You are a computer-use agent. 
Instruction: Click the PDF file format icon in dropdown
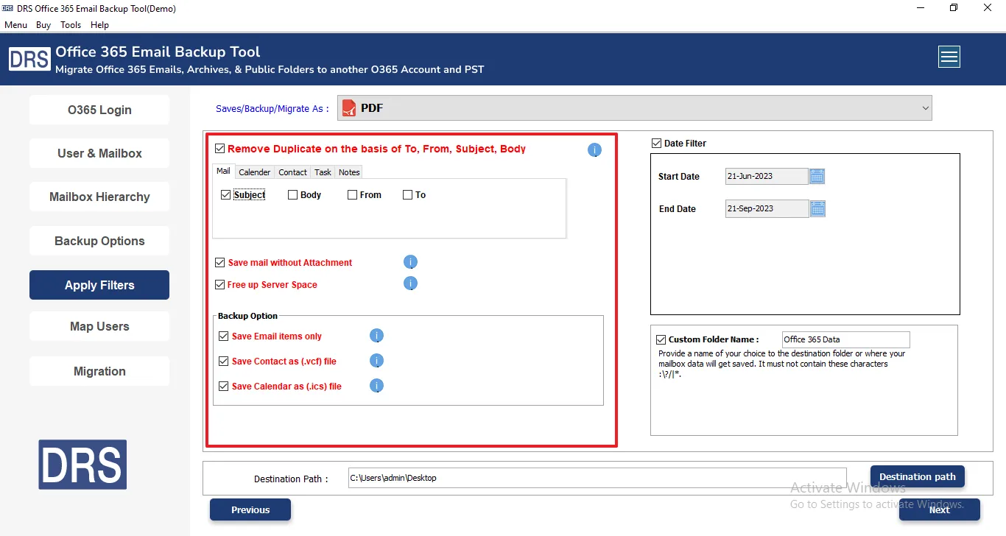coord(349,108)
